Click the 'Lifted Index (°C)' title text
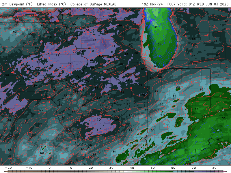The width and height of the screenshot is (231, 173). [51, 4]
